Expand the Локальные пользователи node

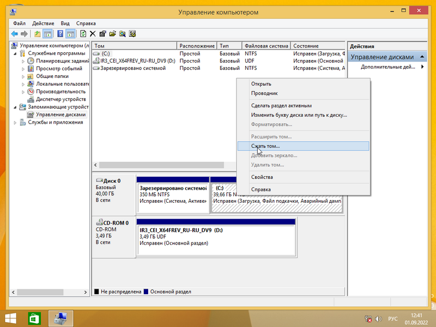click(x=23, y=84)
